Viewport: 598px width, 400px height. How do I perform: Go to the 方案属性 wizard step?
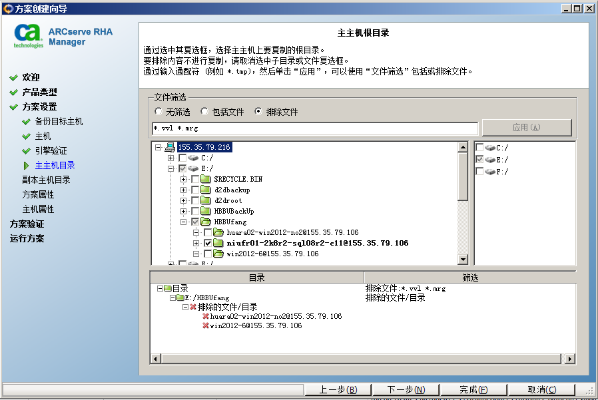pos(38,195)
